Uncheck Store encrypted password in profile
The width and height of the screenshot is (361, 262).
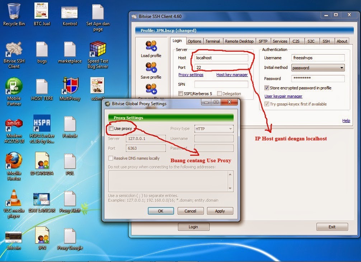(267, 88)
